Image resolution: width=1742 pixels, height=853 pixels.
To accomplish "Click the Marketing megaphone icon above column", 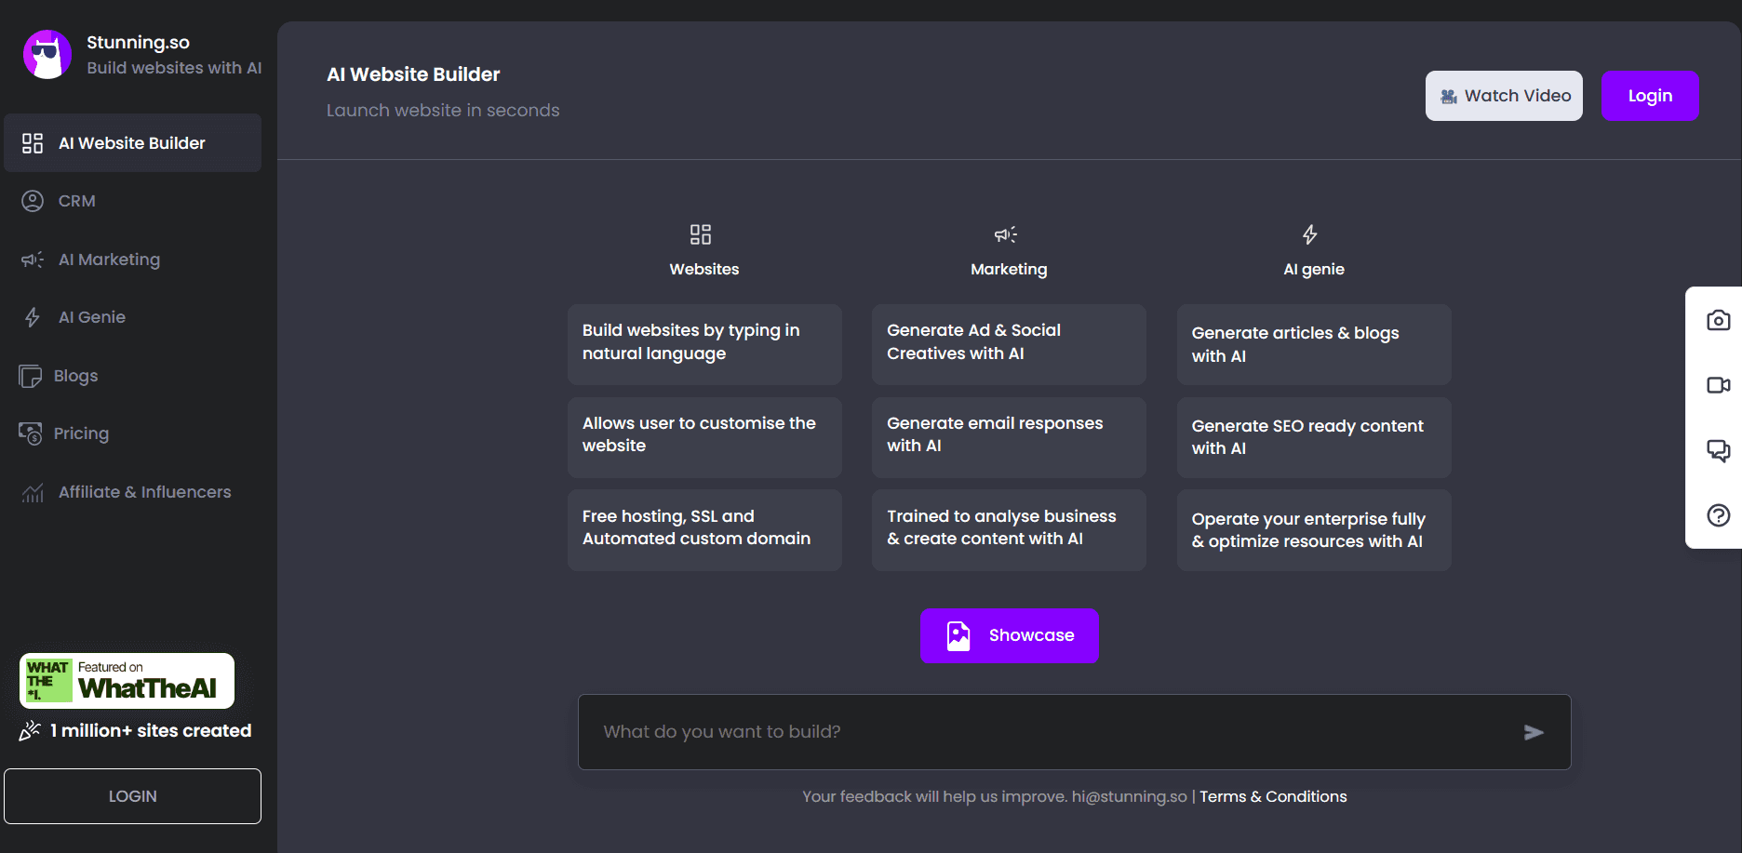I will pyautogui.click(x=1006, y=234).
